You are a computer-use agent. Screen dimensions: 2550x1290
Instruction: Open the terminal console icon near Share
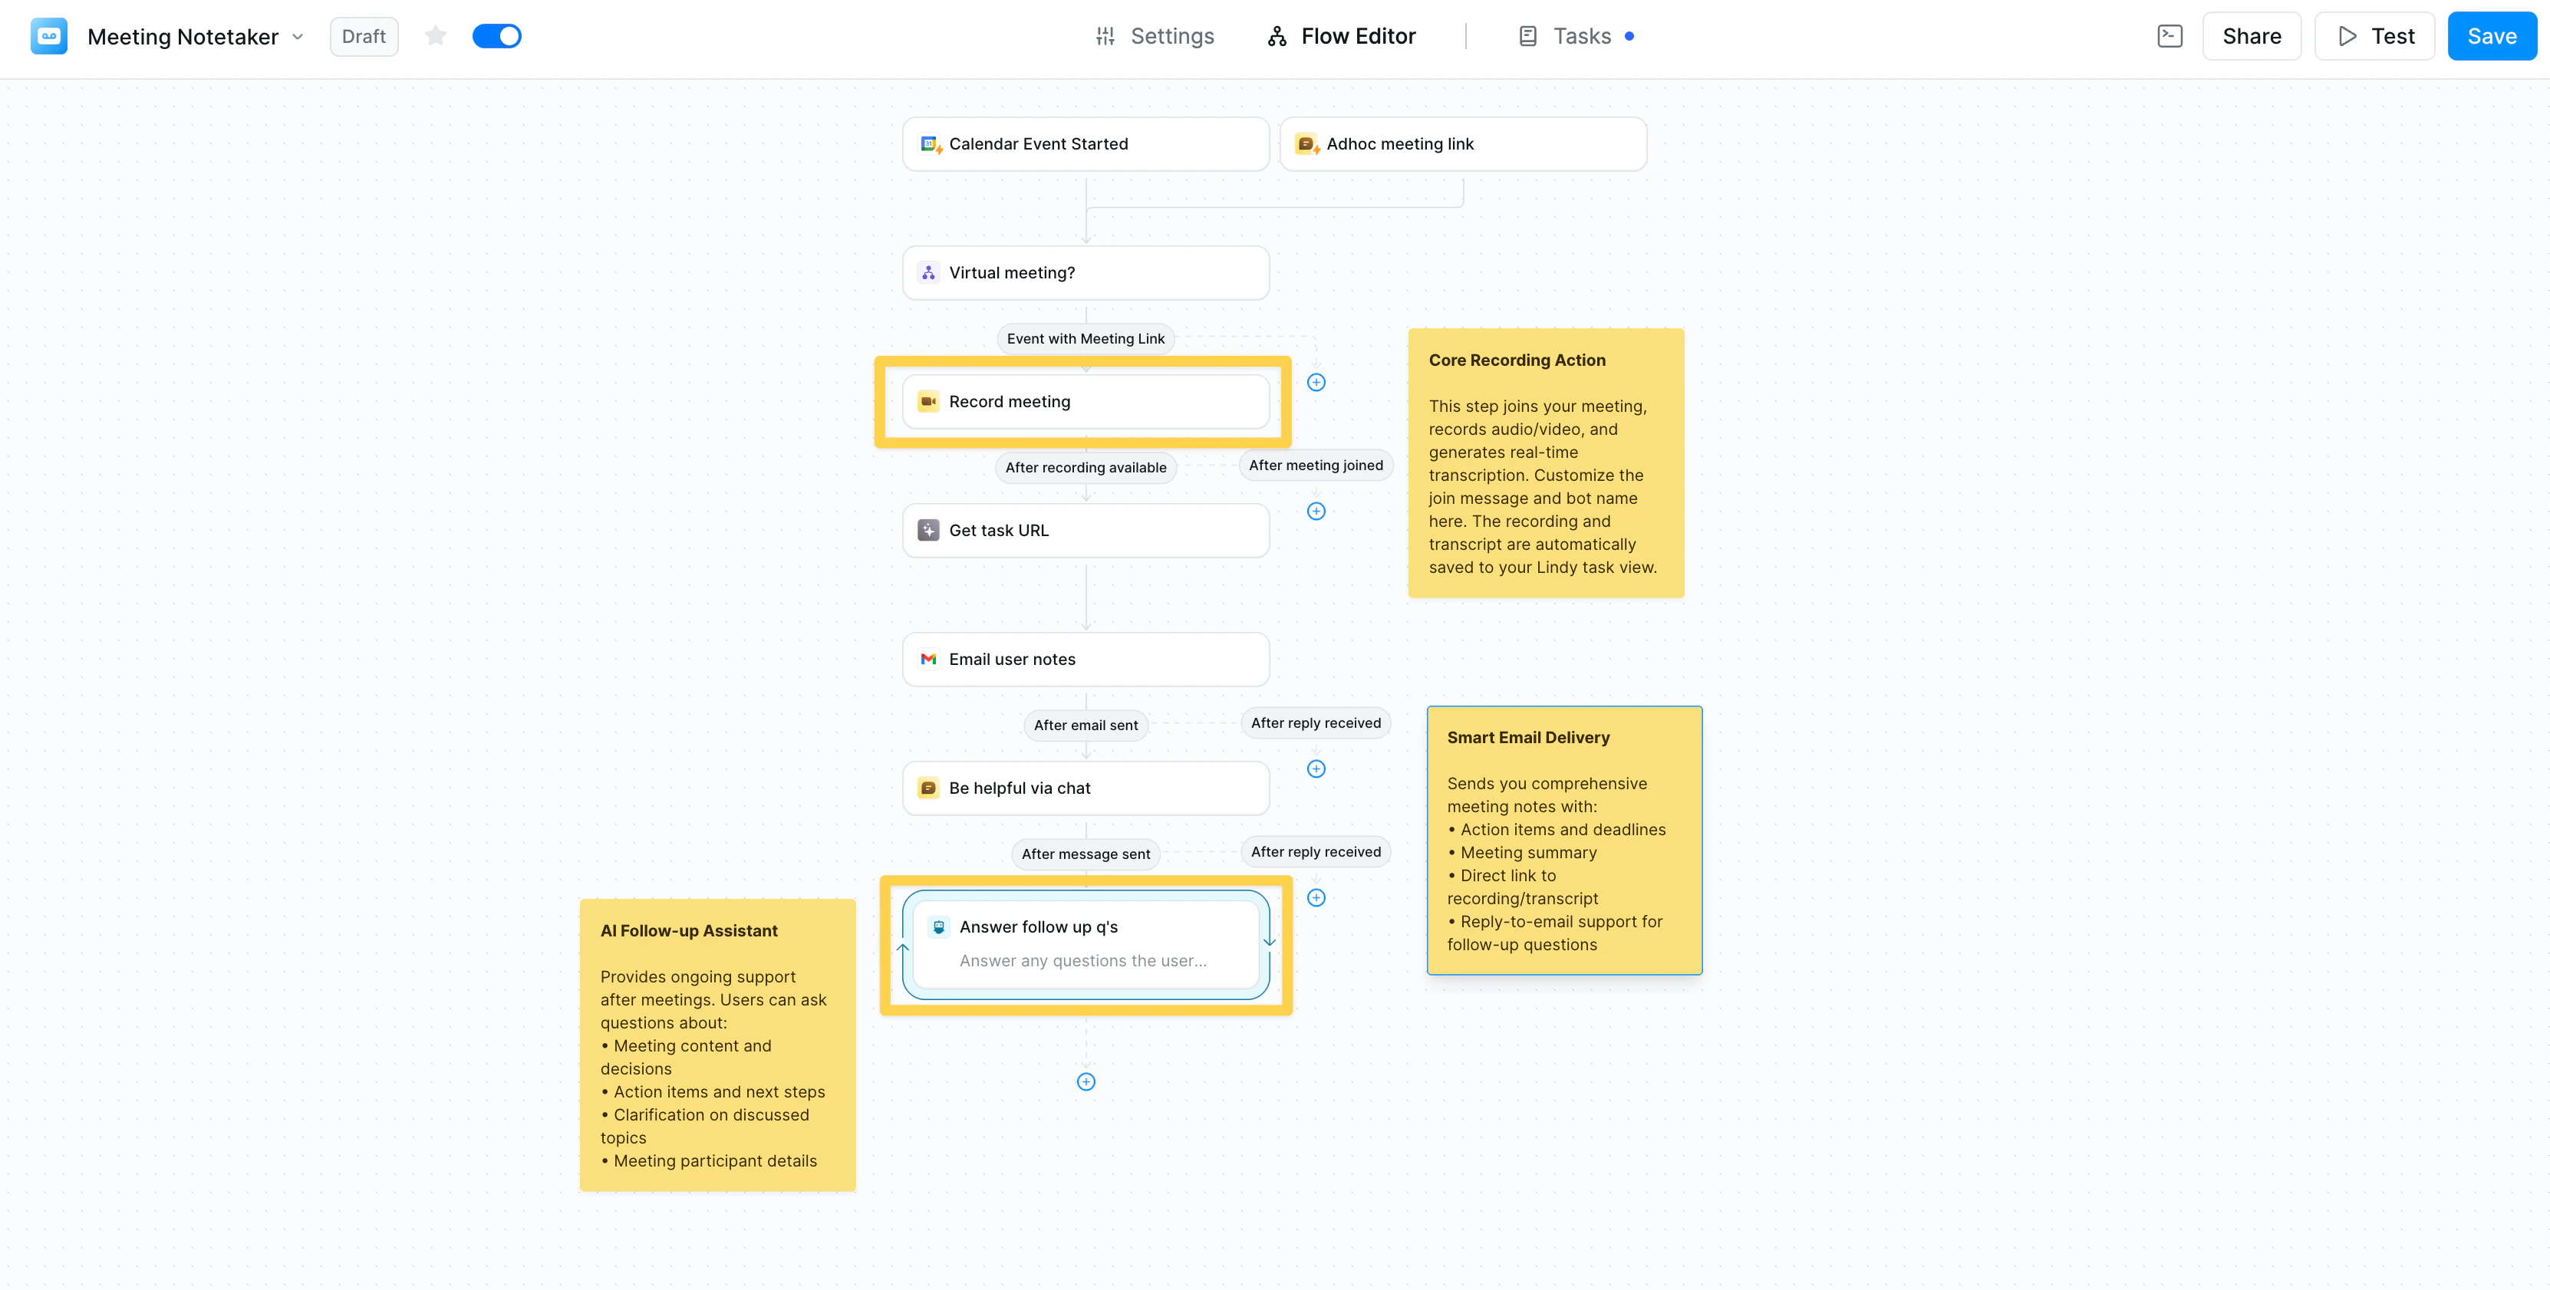2169,35
